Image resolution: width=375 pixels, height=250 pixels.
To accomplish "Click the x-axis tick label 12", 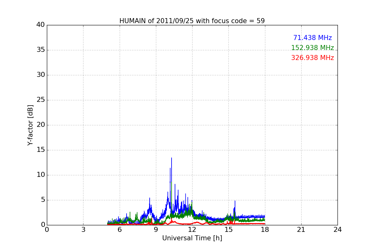I will pos(192,230).
